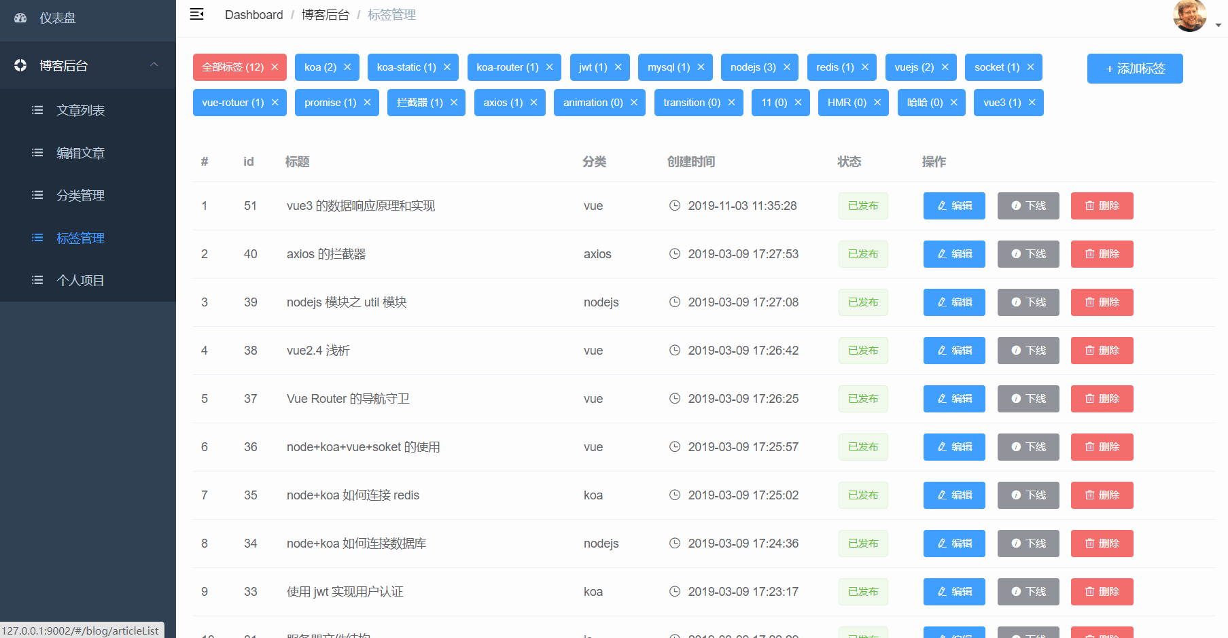Take axios 的拦截器 article offline

click(1028, 254)
